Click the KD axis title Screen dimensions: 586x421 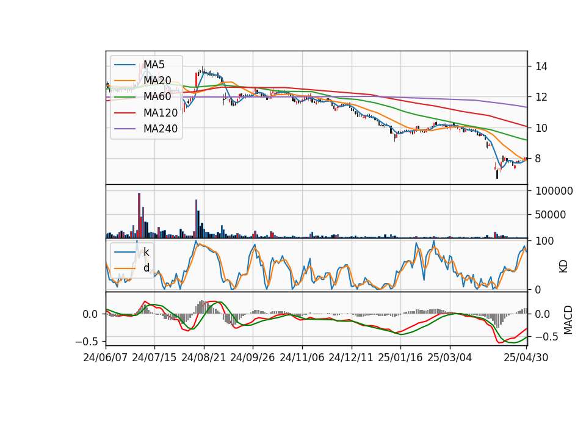tap(563, 267)
